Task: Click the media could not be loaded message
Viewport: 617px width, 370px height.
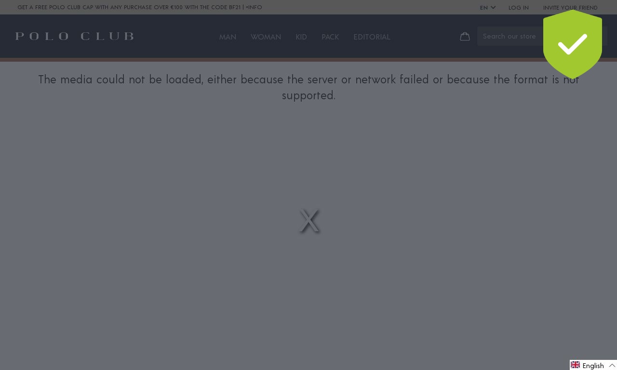Action: pos(308,87)
